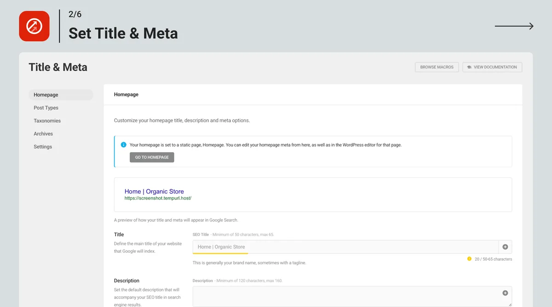The width and height of the screenshot is (552, 307).
Task: Click 'Customize your homepage title' text
Action: click(182, 120)
